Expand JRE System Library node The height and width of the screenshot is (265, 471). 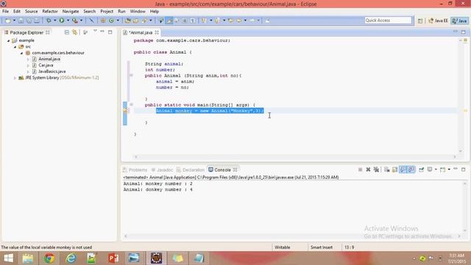tap(15, 78)
